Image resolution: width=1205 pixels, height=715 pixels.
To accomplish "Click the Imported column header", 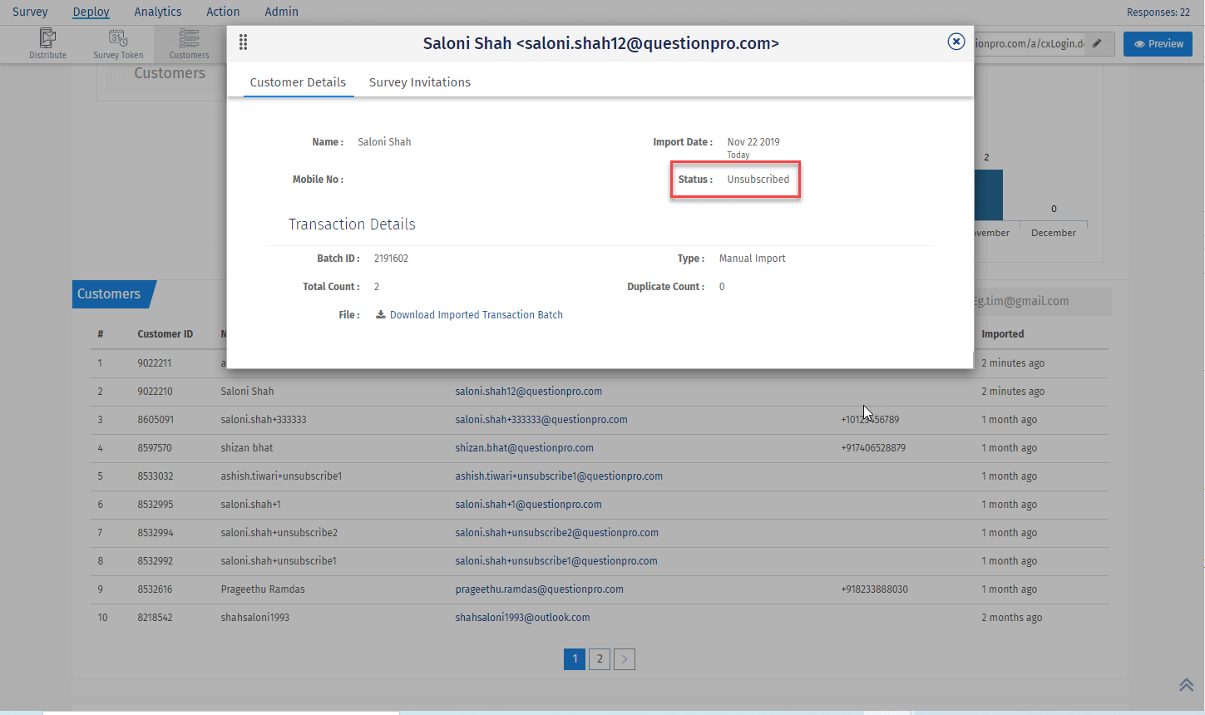I will click(1003, 334).
